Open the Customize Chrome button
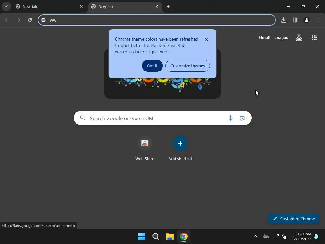325x244 pixels. (294, 219)
